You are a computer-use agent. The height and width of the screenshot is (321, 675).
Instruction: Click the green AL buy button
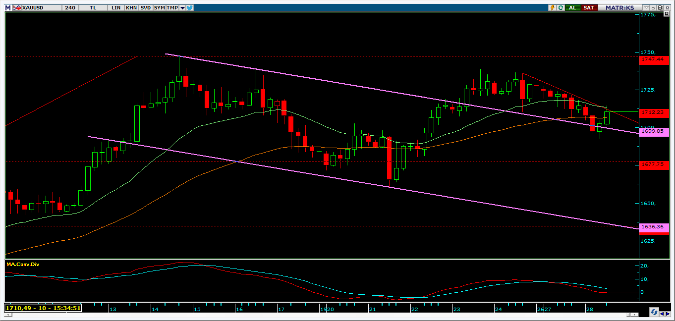(x=572, y=7)
